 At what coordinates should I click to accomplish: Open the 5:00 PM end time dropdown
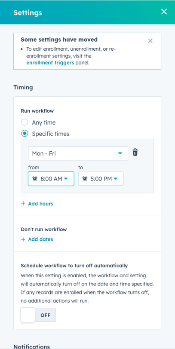tap(101, 179)
